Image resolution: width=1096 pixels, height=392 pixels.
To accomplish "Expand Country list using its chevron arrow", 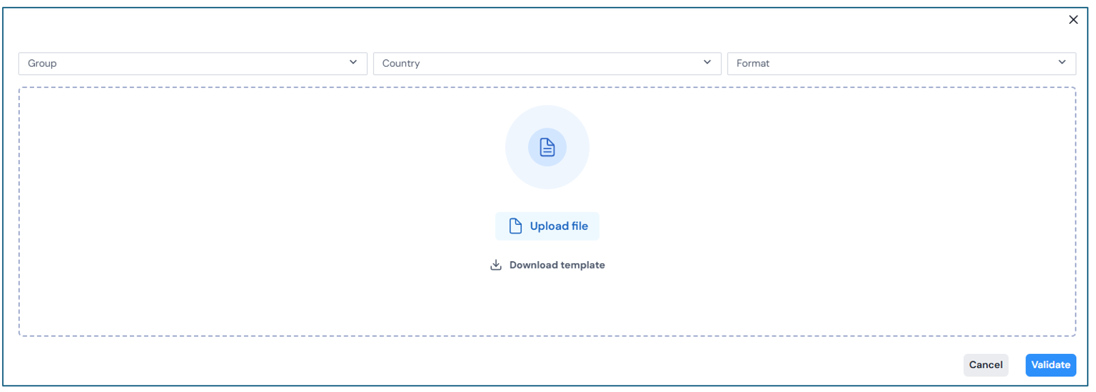I will click(707, 63).
